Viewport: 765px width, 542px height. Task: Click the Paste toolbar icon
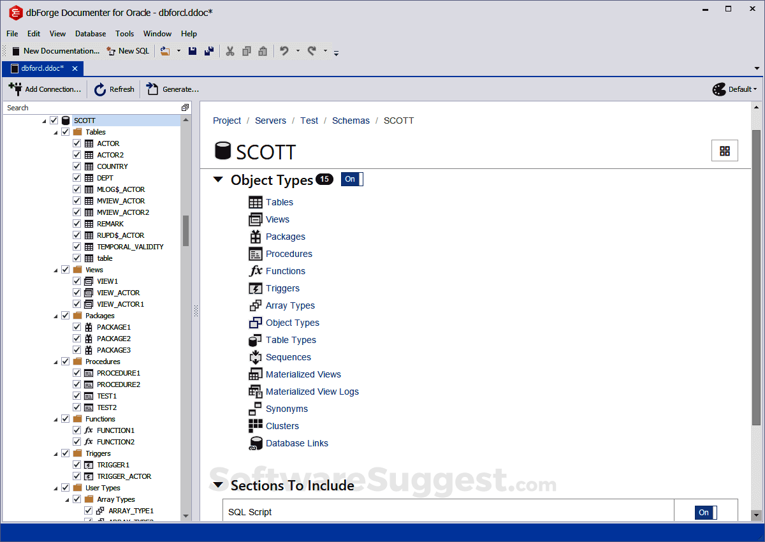[x=262, y=50]
